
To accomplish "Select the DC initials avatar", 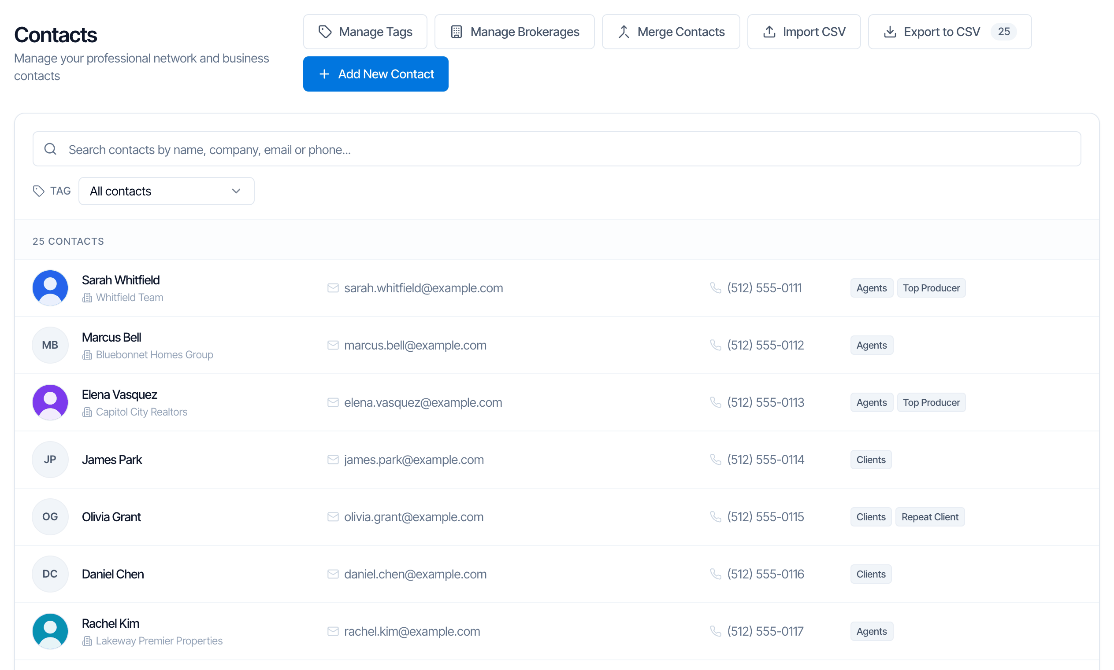I will click(50, 574).
